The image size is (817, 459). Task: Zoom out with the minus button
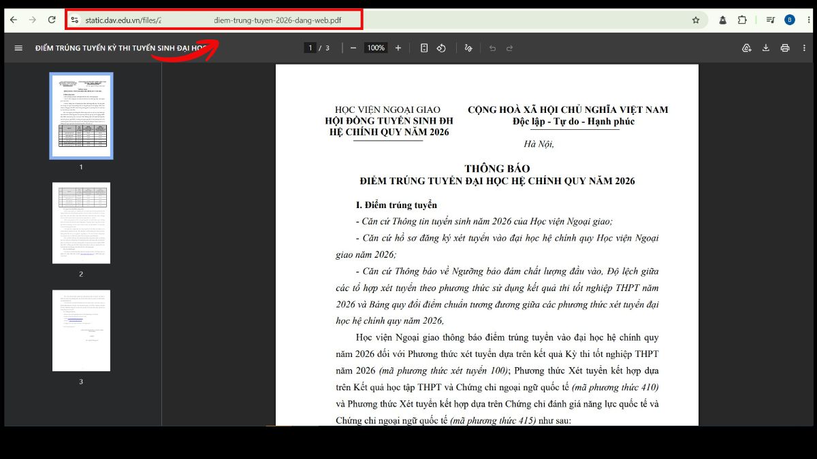353,48
